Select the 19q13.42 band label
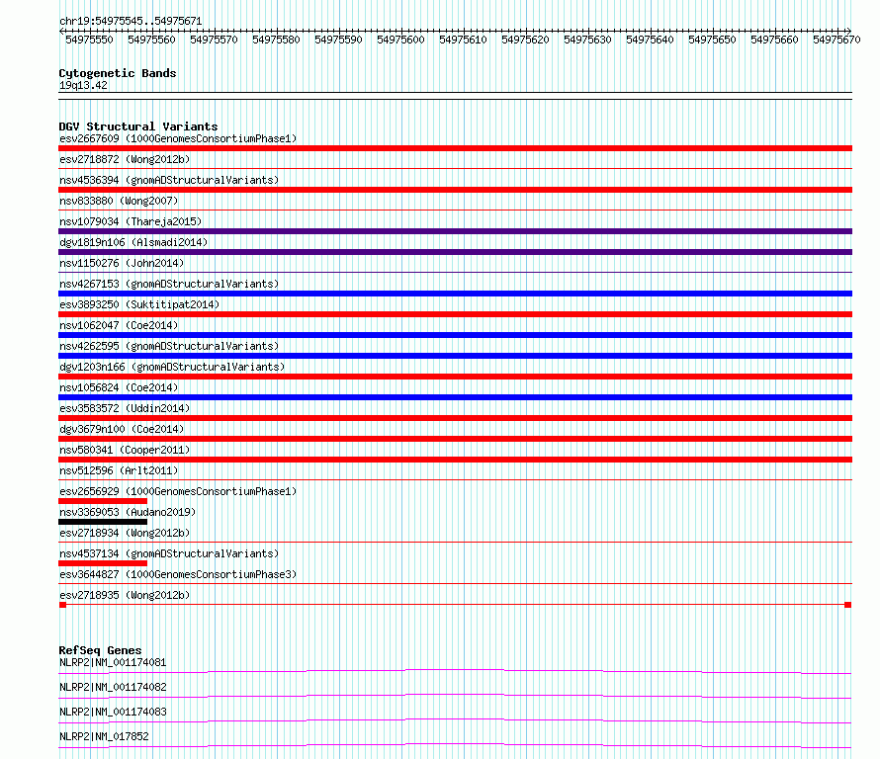 (83, 85)
